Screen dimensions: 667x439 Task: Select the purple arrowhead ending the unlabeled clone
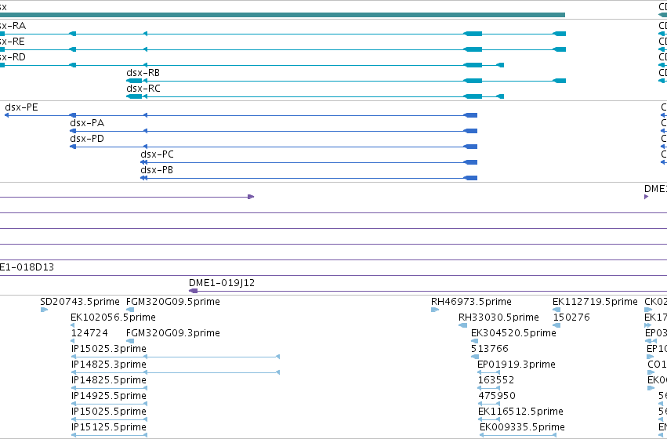click(251, 197)
